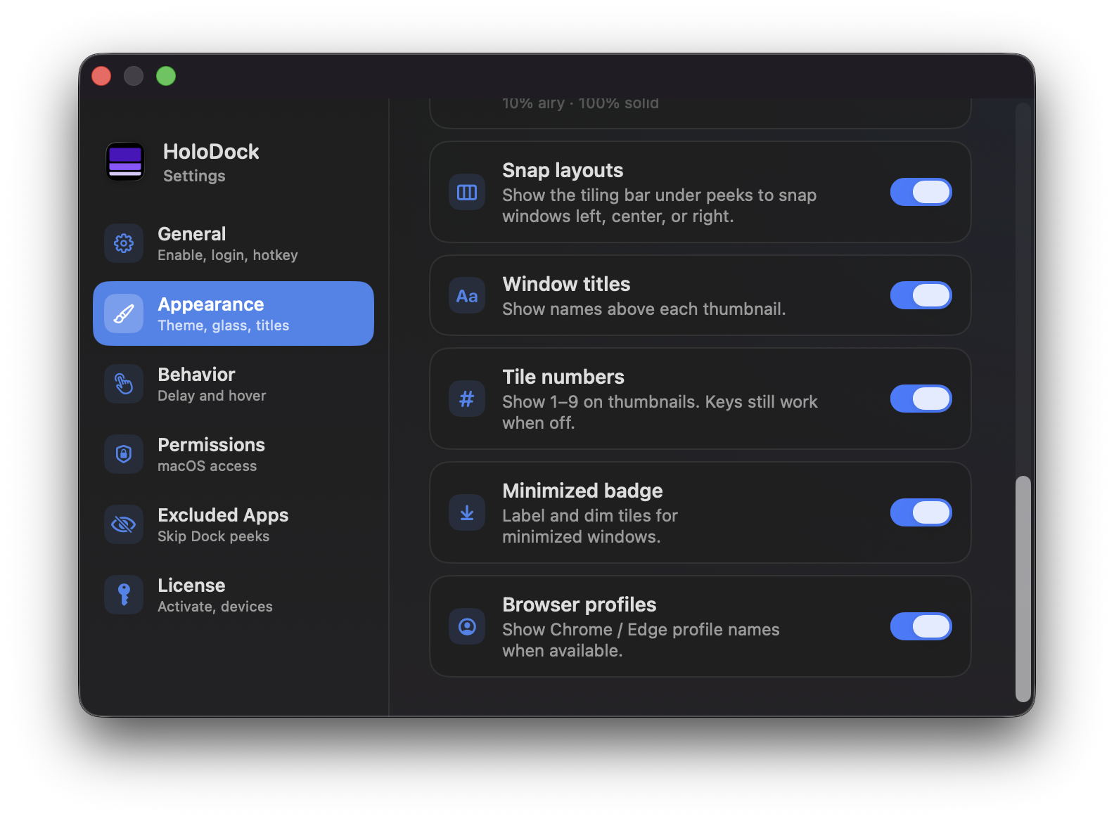The height and width of the screenshot is (821, 1114).
Task: Click the Excluded Apps crossed-eye icon
Action: tap(124, 524)
